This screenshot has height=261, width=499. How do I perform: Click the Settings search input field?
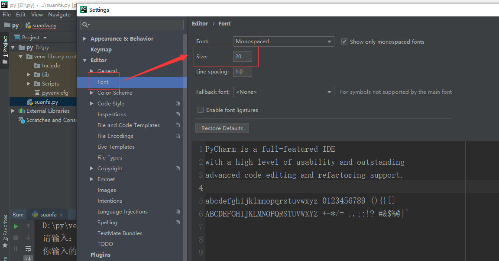(x=132, y=25)
